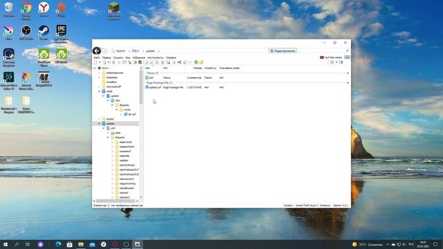Open the taskbar search icon
This screenshot has width=443, height=249.
pyautogui.click(x=17, y=244)
